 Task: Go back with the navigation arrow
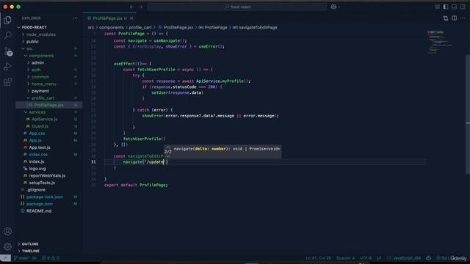coord(132,7)
